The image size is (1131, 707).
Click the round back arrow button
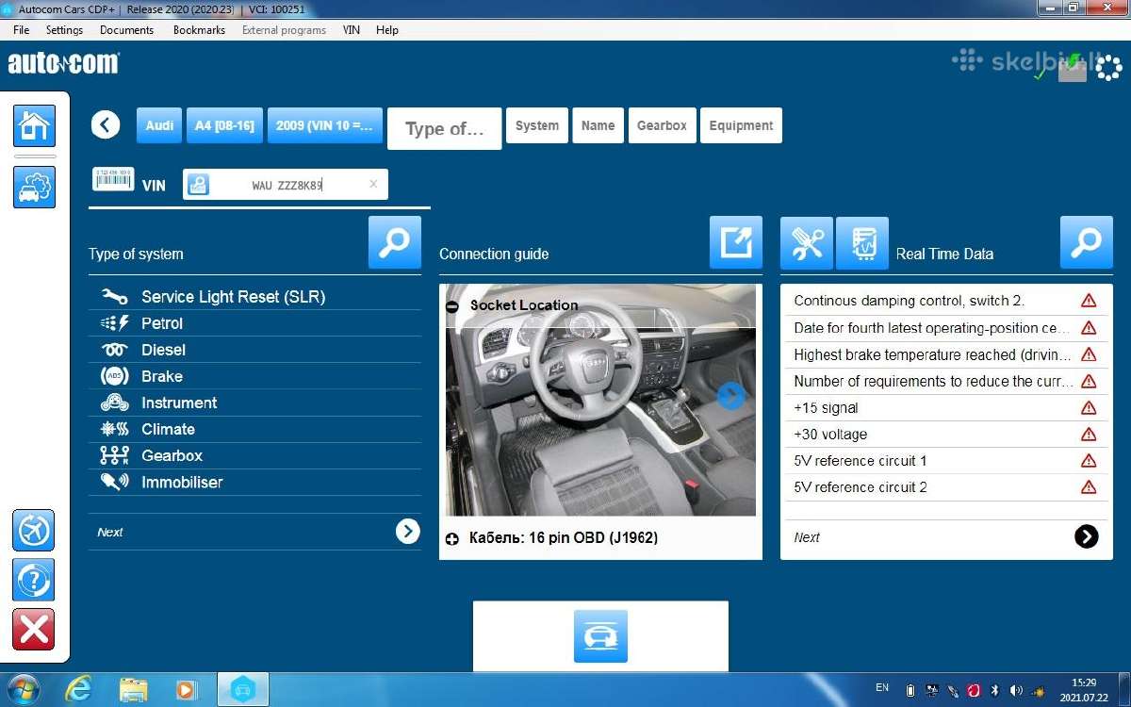tap(106, 124)
